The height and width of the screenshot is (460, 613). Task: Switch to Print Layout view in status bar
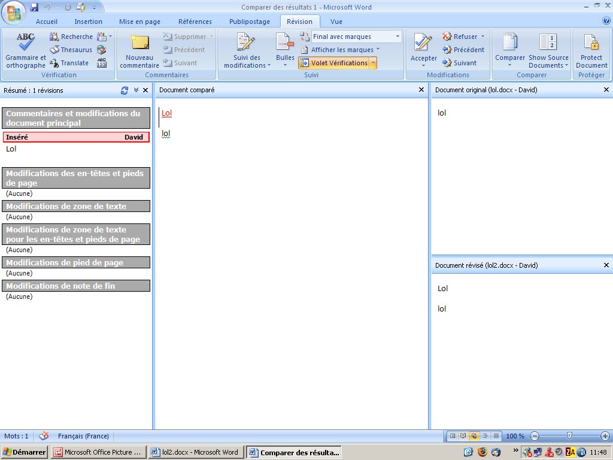(x=453, y=436)
